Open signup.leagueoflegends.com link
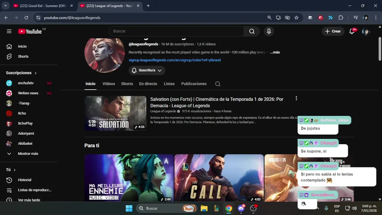382x215 pixels. pos(175,60)
